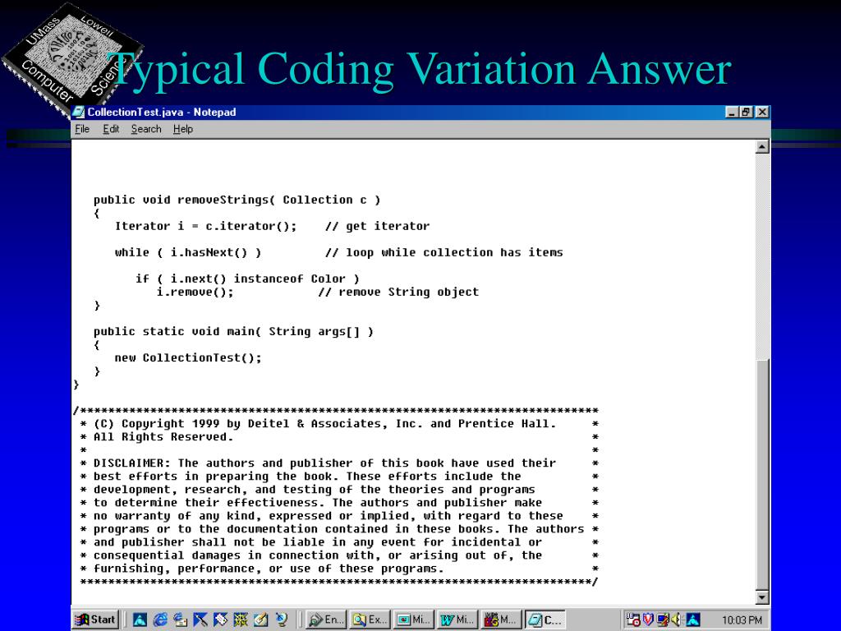Click the blue tray icon next to clock
Screen dimensions: 841x631
click(x=693, y=619)
